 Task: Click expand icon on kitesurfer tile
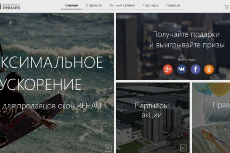(108, 148)
